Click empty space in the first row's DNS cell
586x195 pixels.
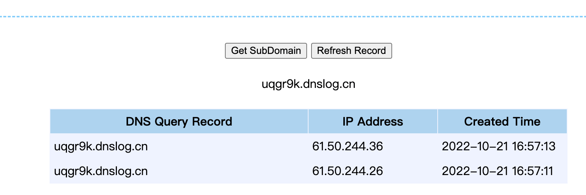(229, 147)
